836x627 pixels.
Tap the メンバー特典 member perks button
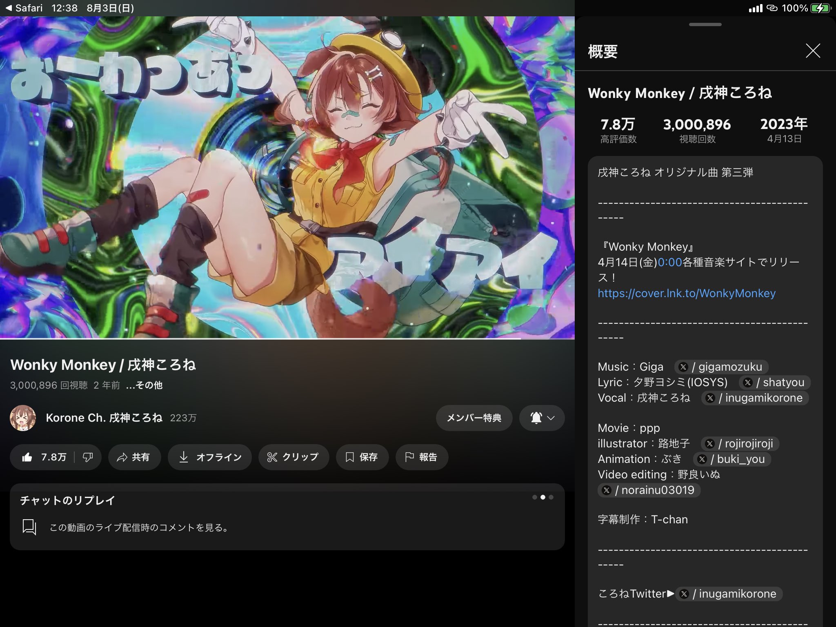[474, 418]
